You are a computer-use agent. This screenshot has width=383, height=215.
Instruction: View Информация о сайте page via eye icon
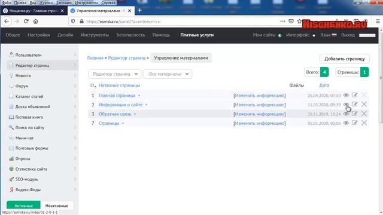(x=346, y=105)
